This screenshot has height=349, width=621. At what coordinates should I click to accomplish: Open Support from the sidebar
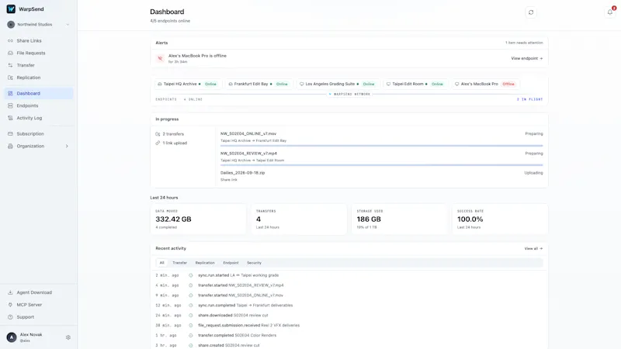point(38,317)
